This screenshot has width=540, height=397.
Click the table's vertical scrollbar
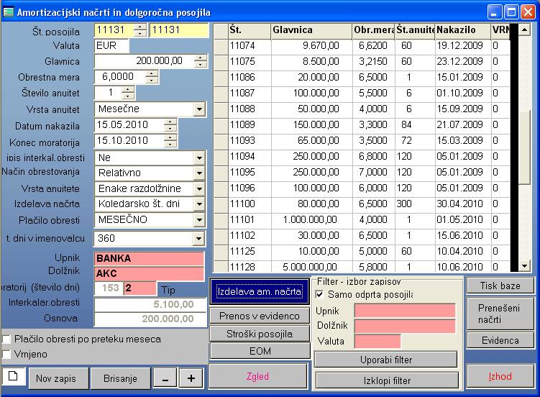click(524, 144)
